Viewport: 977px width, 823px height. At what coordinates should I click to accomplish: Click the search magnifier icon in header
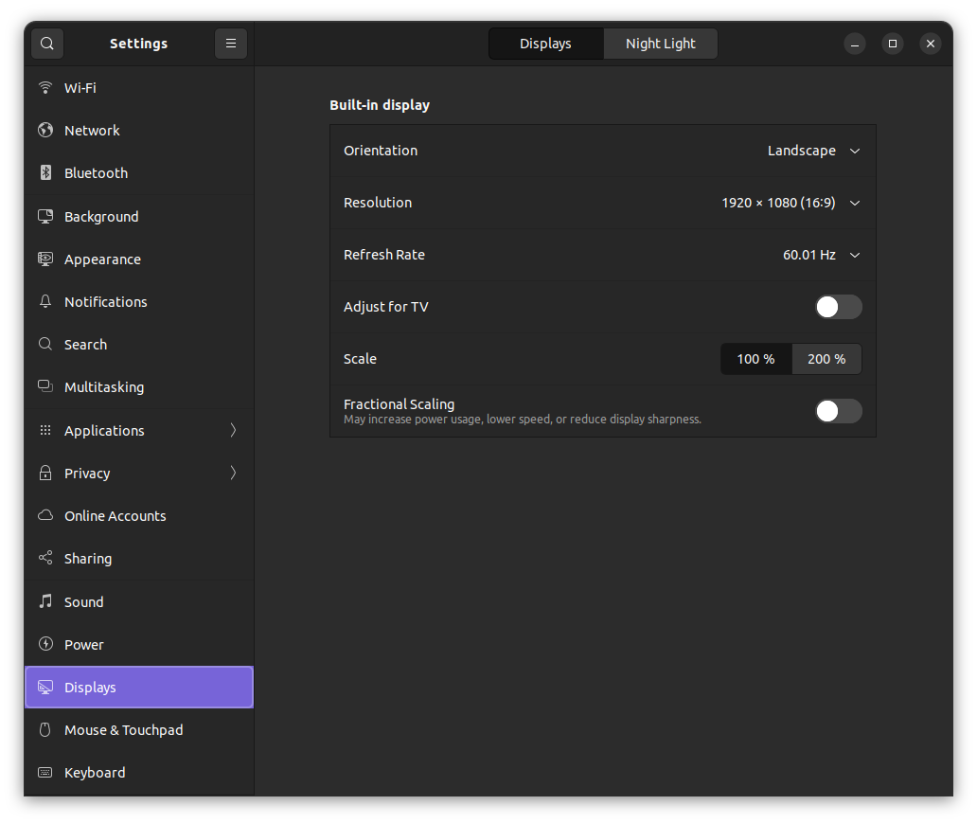pos(47,44)
